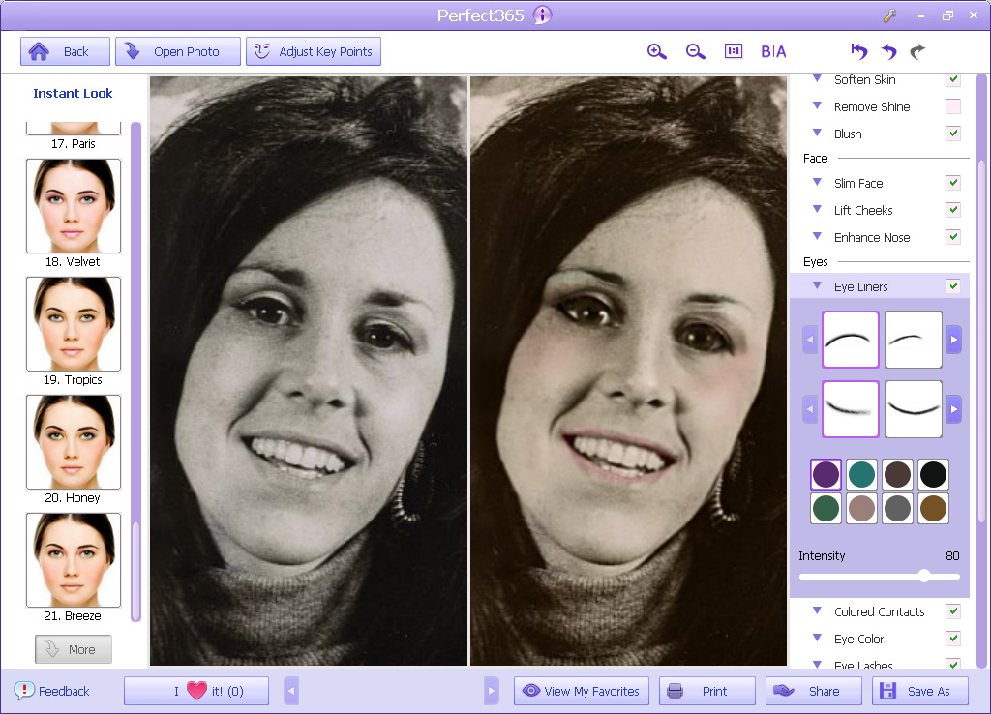The width and height of the screenshot is (991, 714).
Task: Open settings with the wrench icon
Action: tap(890, 15)
